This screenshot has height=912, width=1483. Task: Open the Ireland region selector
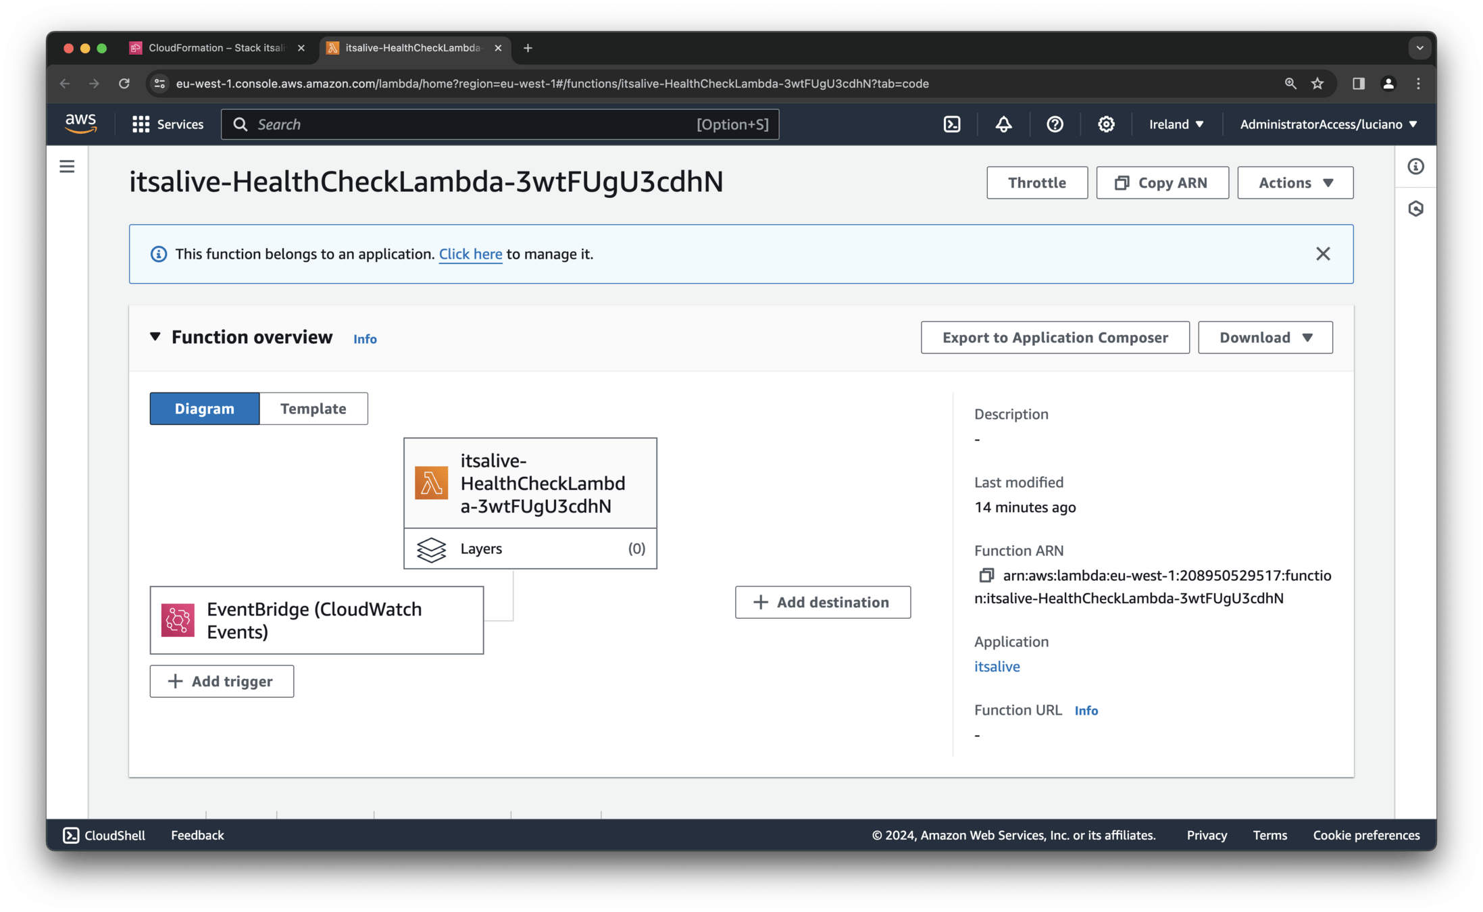1176,124
